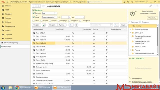Screen dimensions: 160x90
Task: Open the Продать dropdown button
Action: coord(53,25)
